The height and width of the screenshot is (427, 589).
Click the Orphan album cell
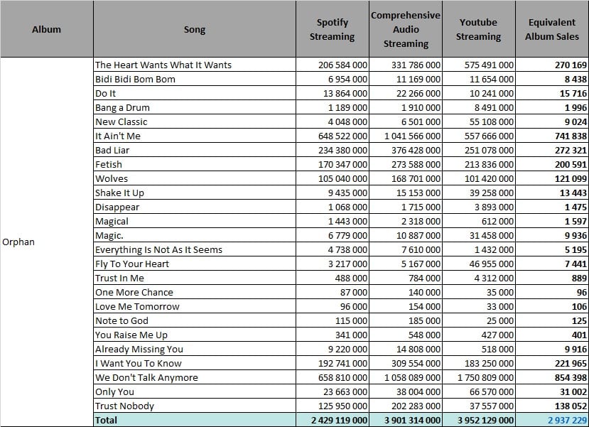[x=47, y=242]
